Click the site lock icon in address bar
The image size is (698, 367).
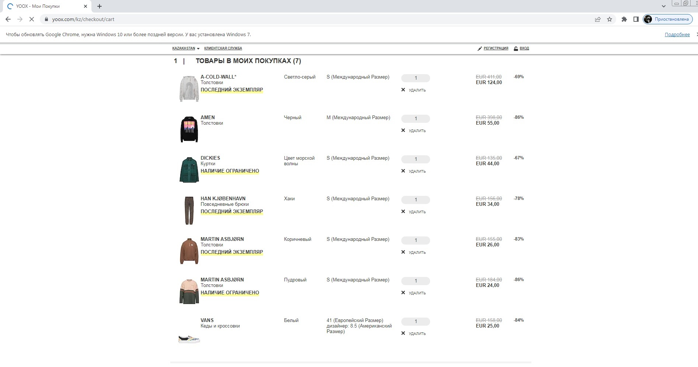click(x=46, y=19)
